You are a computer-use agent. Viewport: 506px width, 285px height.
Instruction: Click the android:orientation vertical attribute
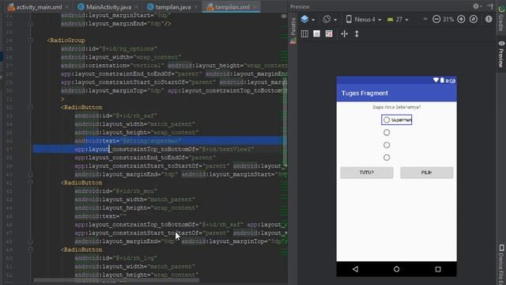tap(112, 66)
